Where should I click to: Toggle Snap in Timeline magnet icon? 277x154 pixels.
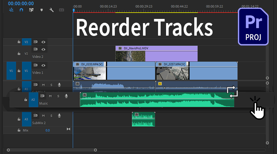[21, 10]
